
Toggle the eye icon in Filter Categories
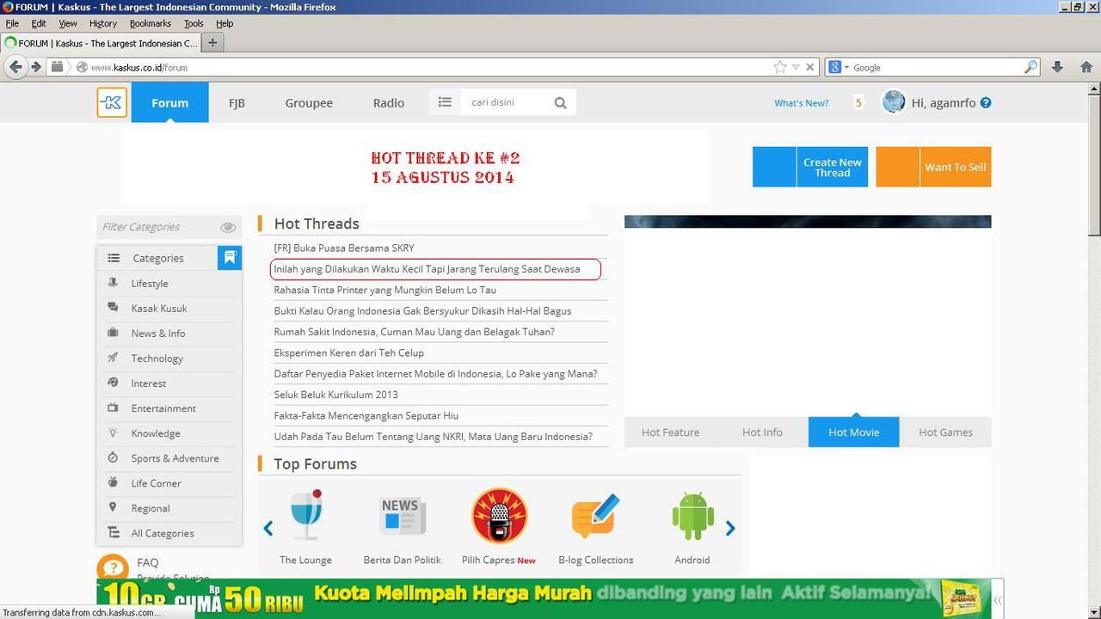(x=228, y=227)
